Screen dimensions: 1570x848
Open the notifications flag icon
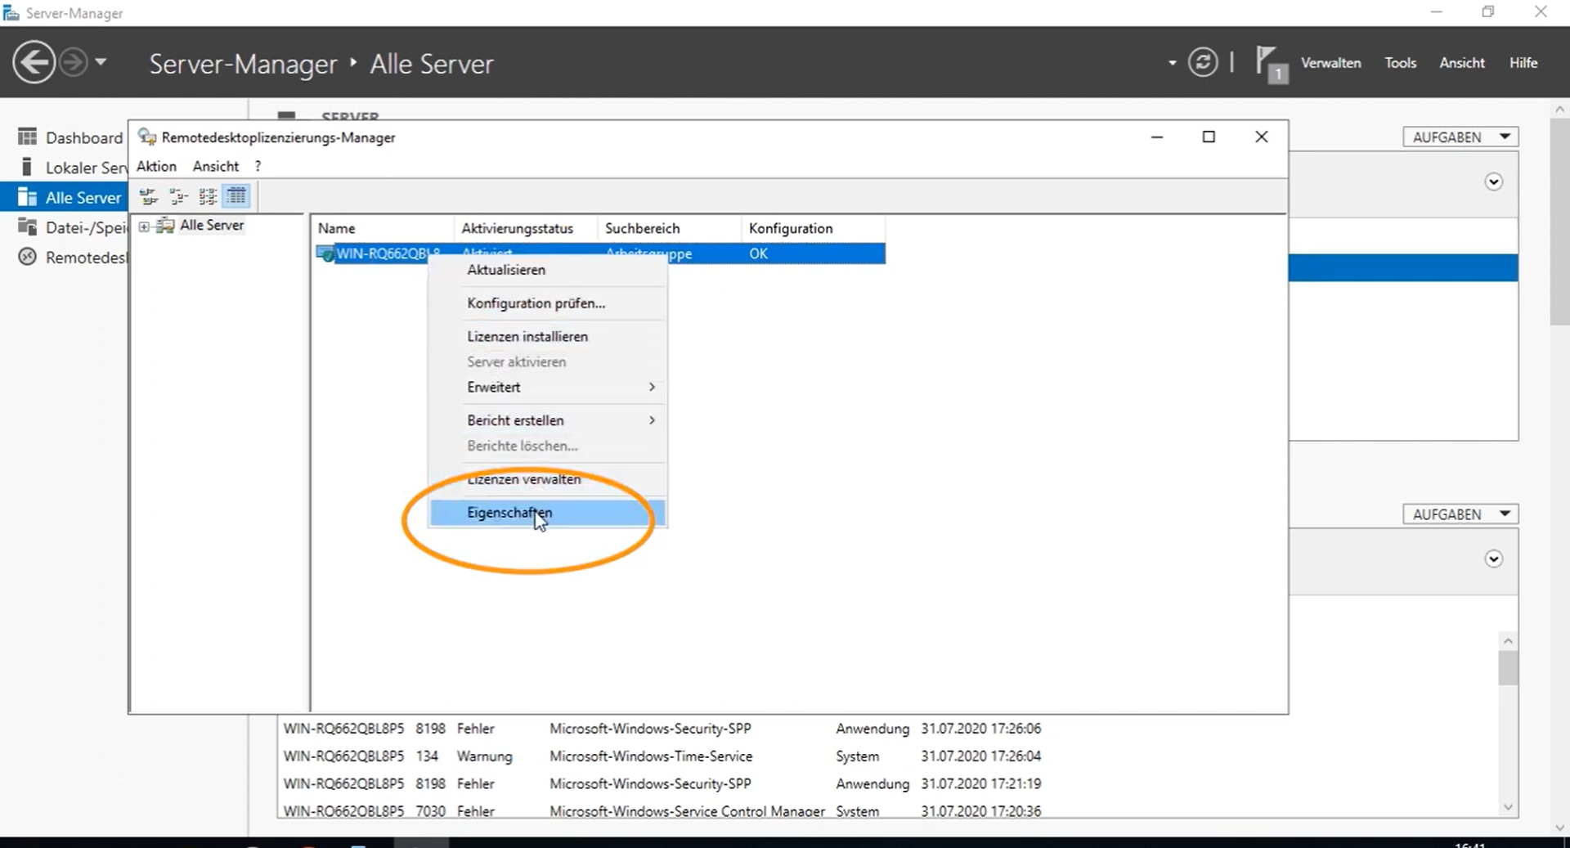pos(1270,63)
